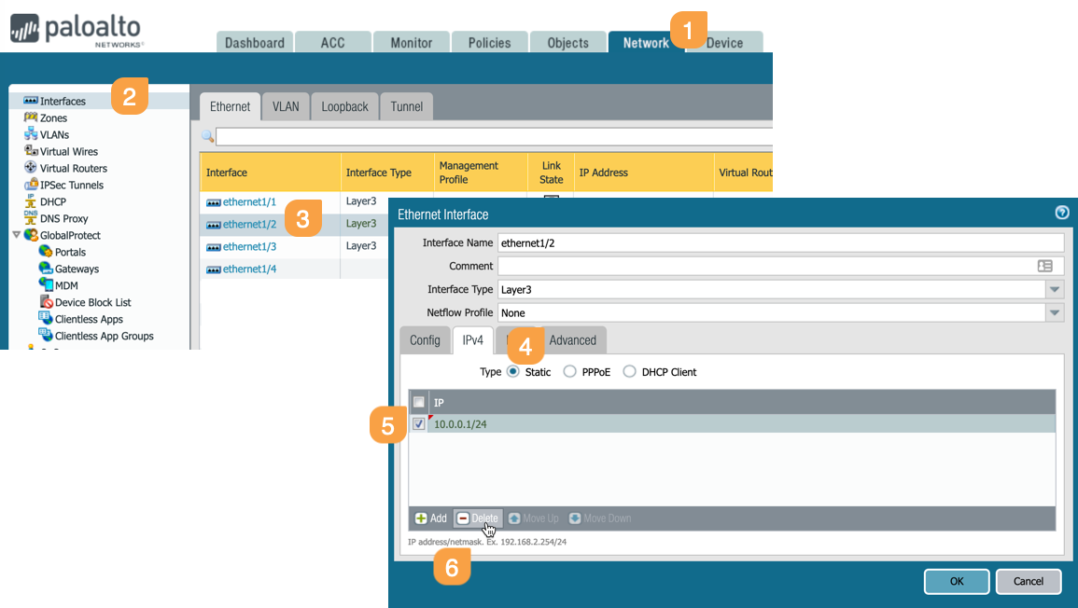
Task: Click the Add button under the IP list
Action: coord(431,518)
